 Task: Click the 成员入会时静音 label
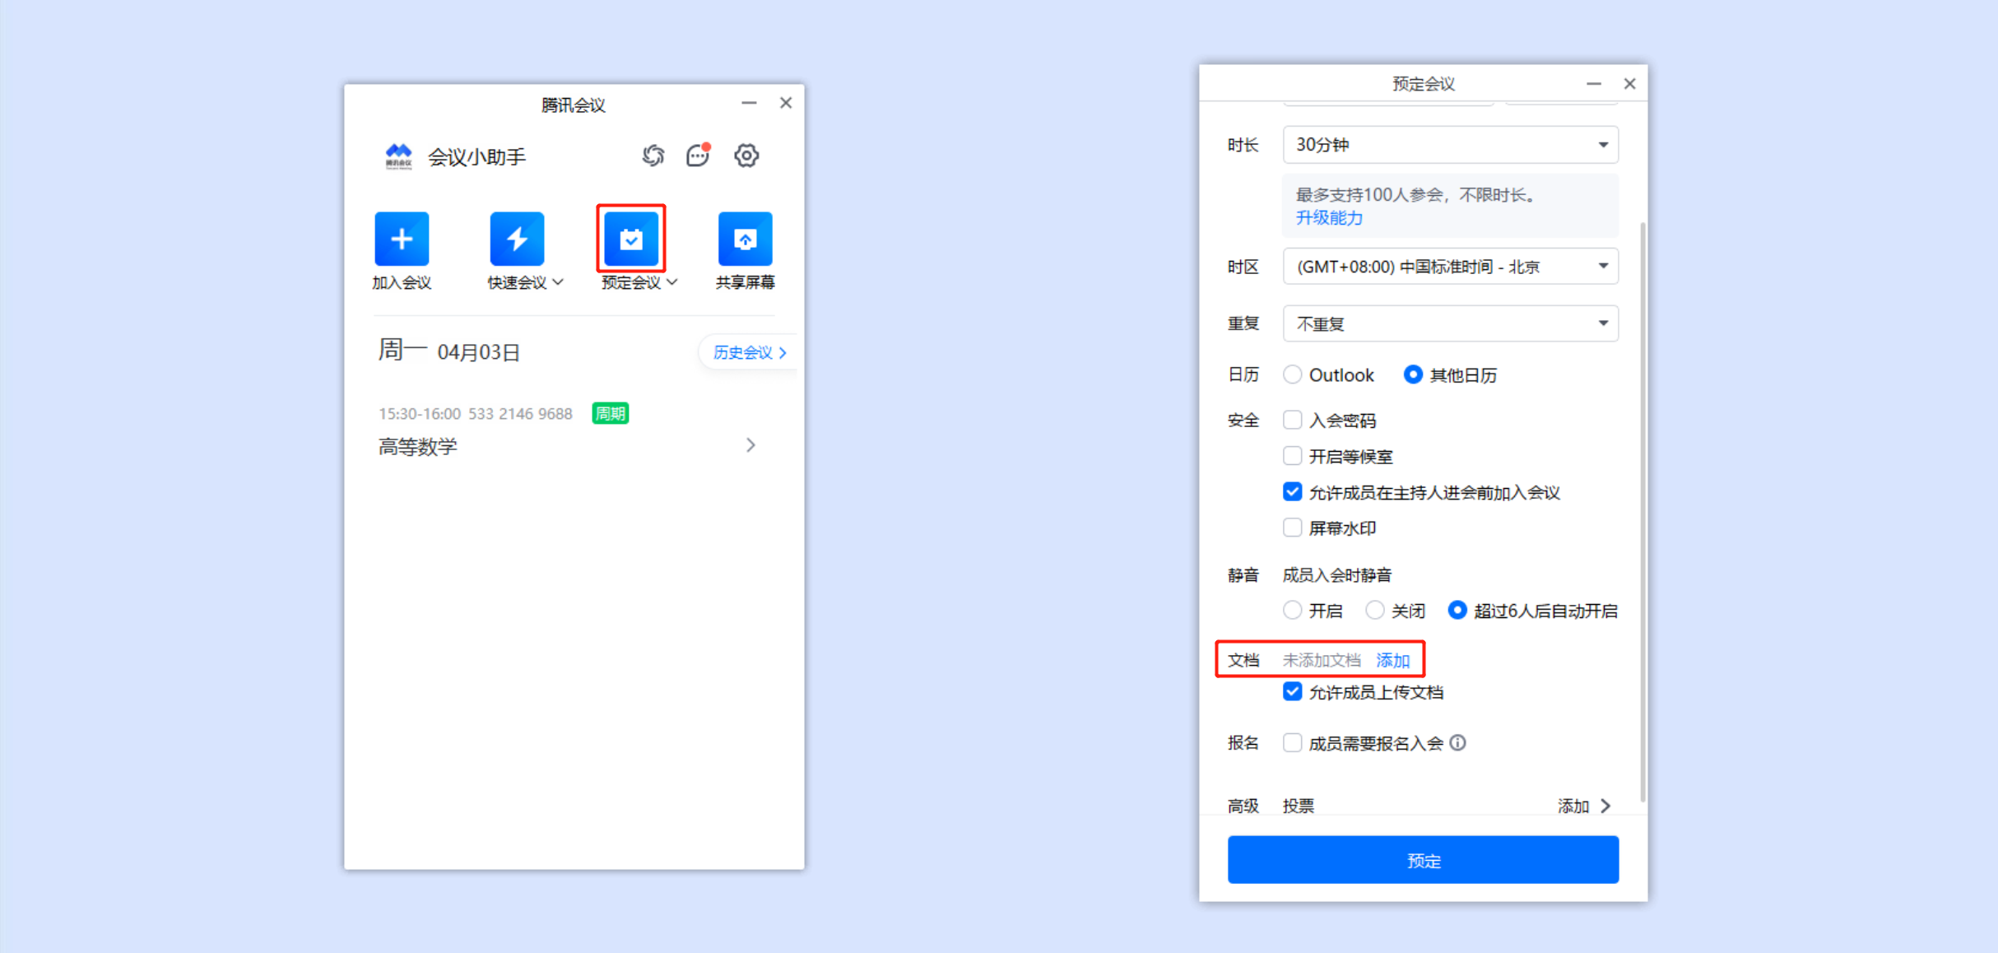pyautogui.click(x=1337, y=574)
